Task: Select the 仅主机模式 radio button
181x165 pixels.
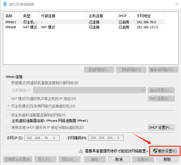Action: pos(8,106)
